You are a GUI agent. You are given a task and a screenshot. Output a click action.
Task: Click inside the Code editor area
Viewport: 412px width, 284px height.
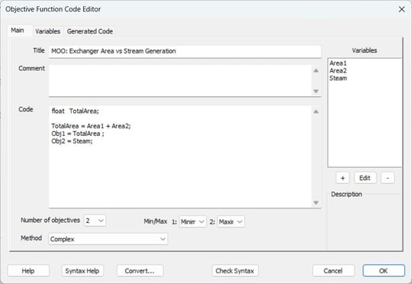coord(180,157)
